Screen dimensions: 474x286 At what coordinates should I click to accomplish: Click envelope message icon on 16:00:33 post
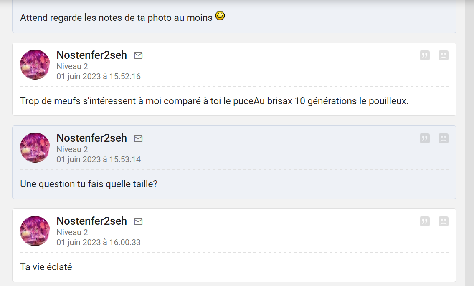[138, 221]
